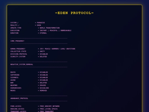Select the ERASED value
Screen dimensions: 149x112
point(43,85)
